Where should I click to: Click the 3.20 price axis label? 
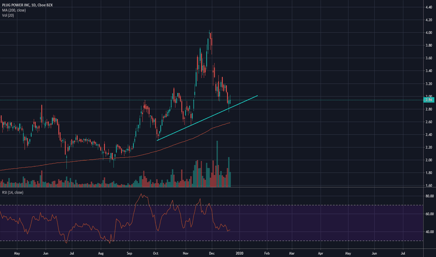[429, 84]
